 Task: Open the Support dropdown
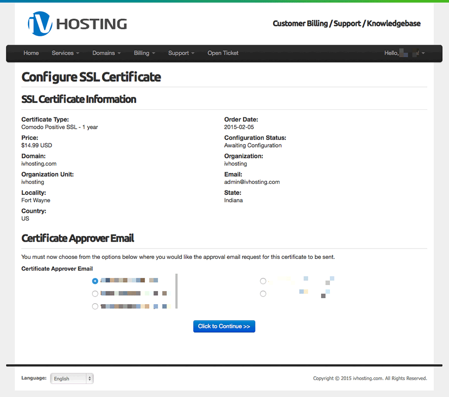[x=181, y=53]
